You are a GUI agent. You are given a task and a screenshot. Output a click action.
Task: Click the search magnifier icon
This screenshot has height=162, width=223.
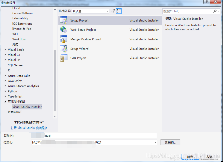pyautogui.click(x=215, y=11)
